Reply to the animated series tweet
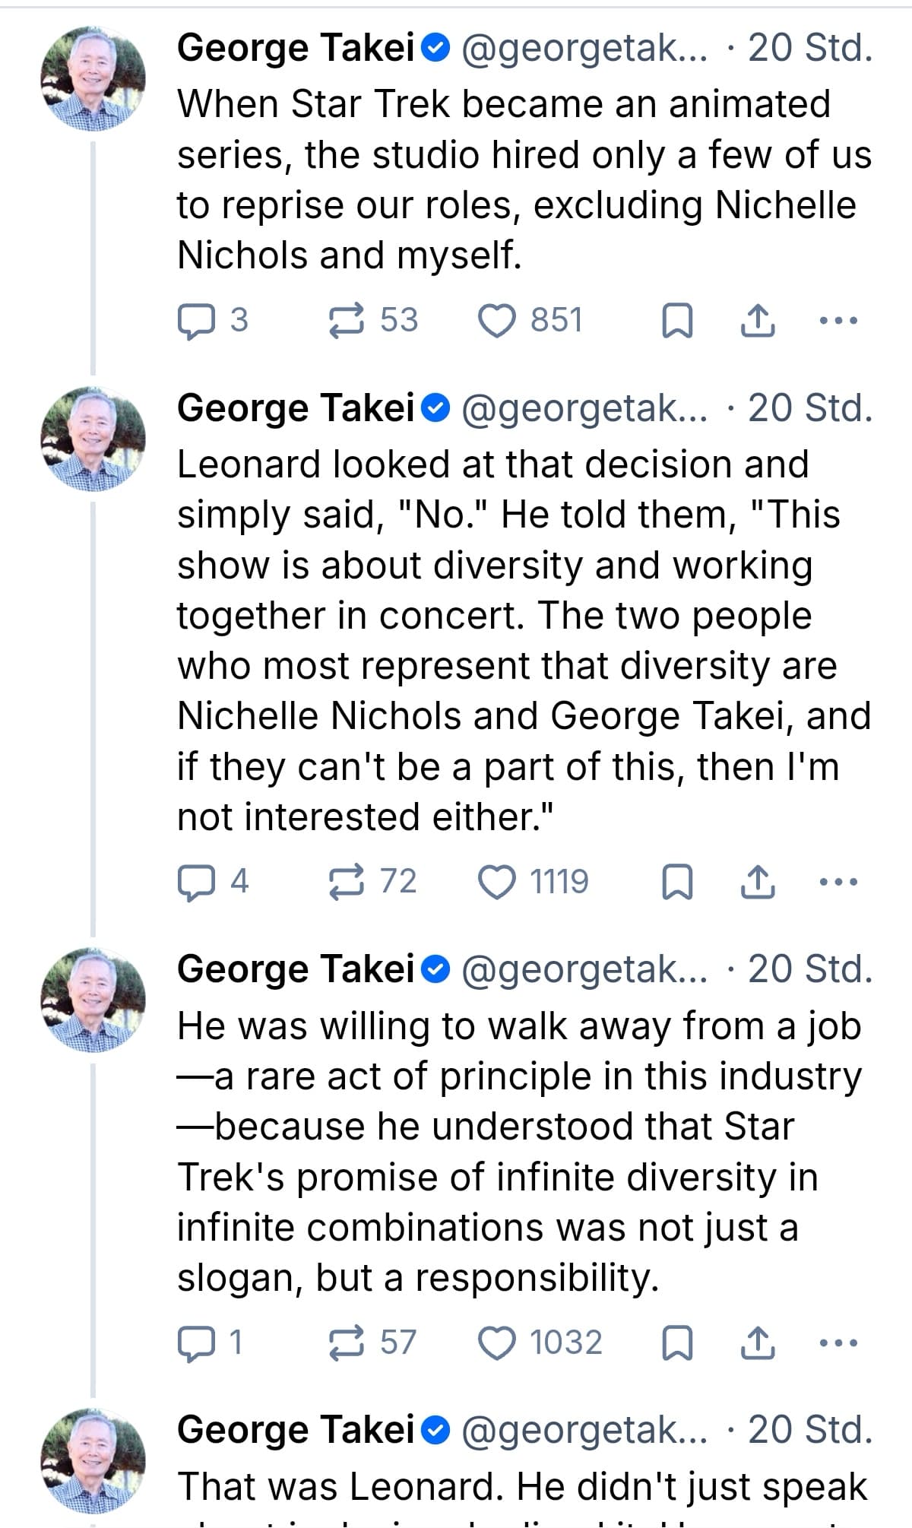 pos(195,320)
